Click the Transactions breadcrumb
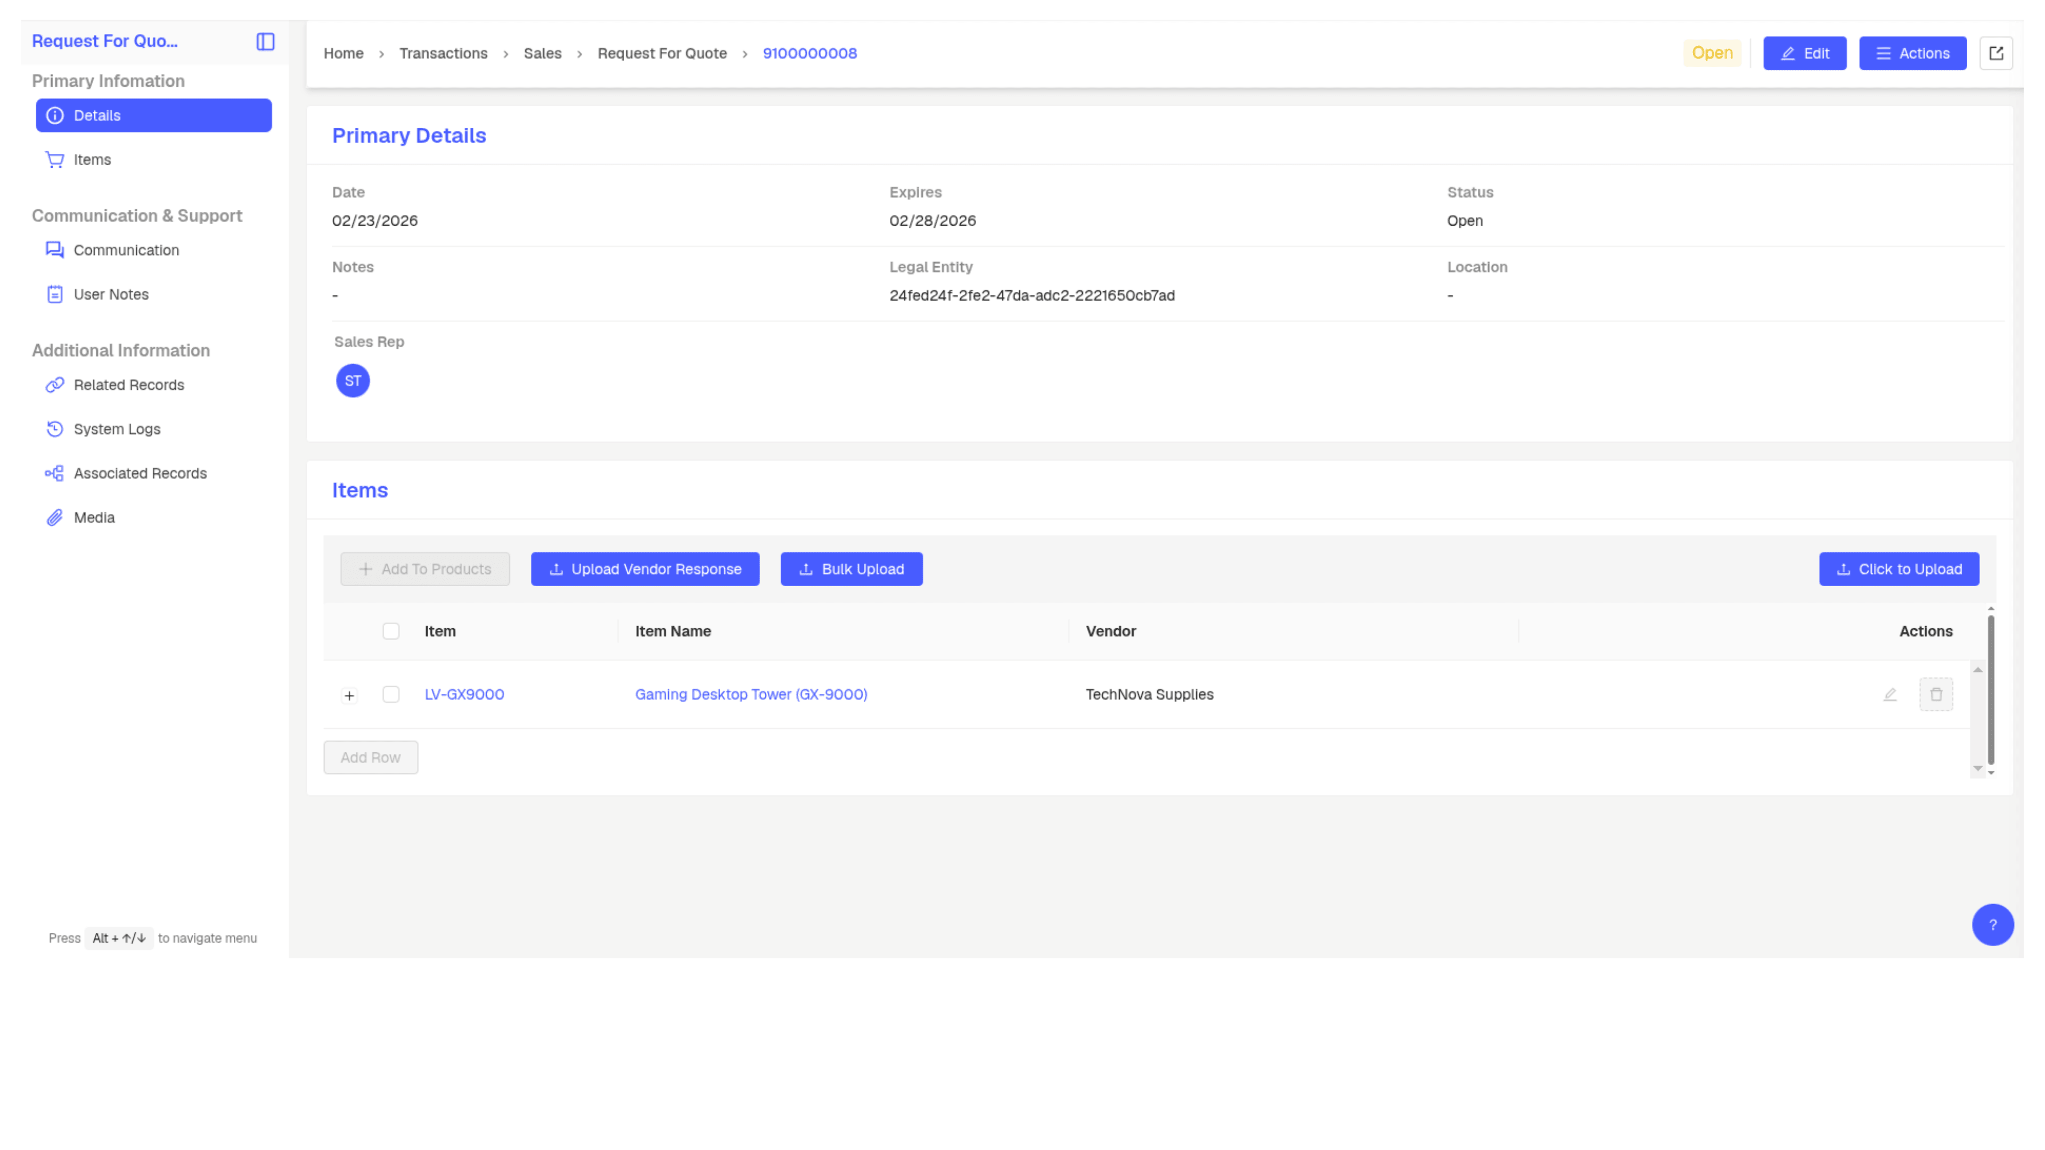2045x1150 pixels. click(x=443, y=53)
